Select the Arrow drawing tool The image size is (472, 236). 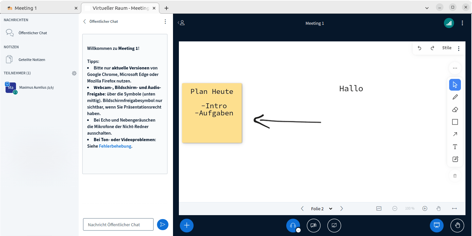(x=455, y=134)
